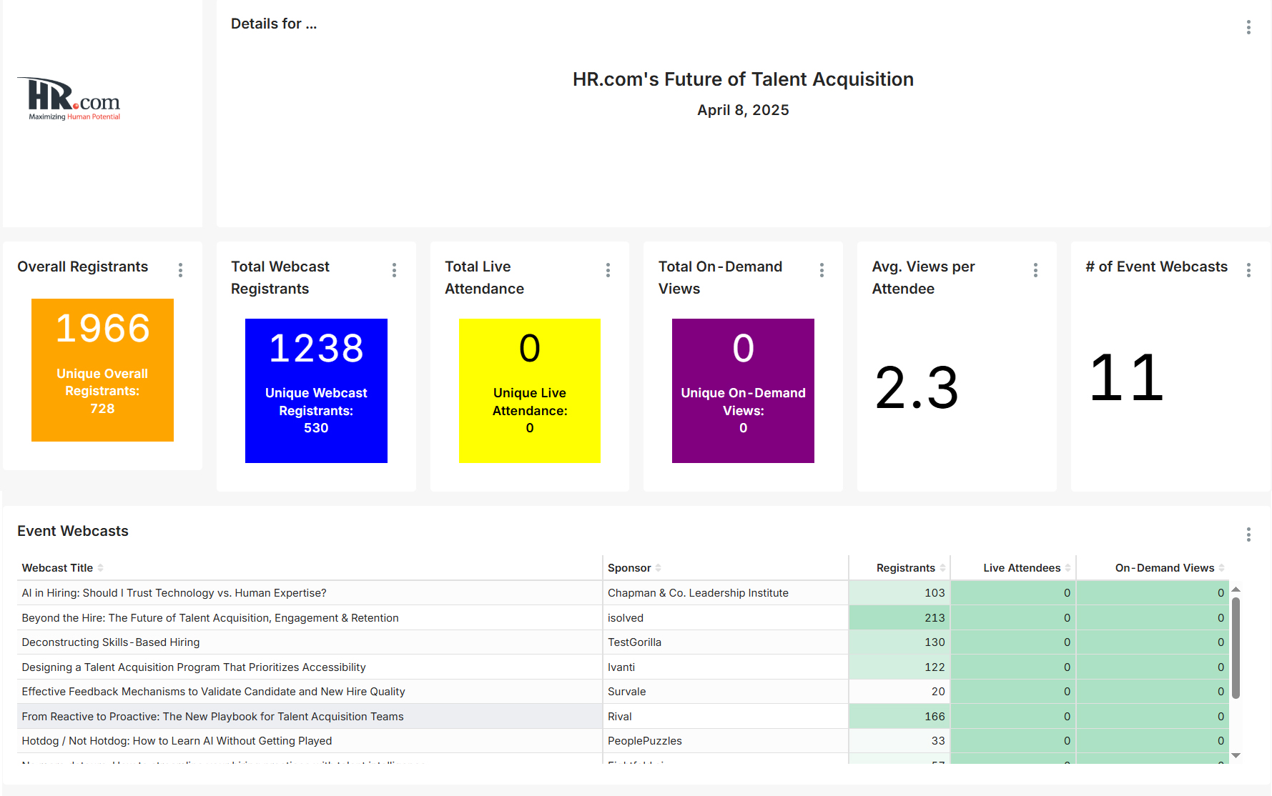1272x796 pixels.
Task: Click registrants value 130
Action: (935, 642)
